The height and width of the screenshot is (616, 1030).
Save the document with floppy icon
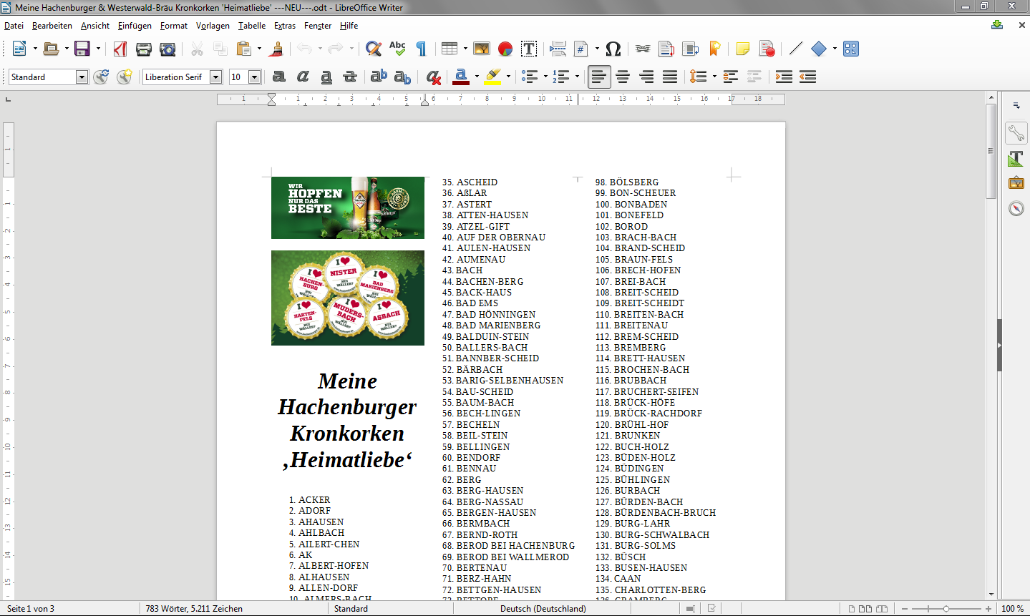click(82, 49)
